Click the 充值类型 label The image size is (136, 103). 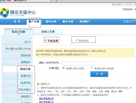tap(54, 68)
